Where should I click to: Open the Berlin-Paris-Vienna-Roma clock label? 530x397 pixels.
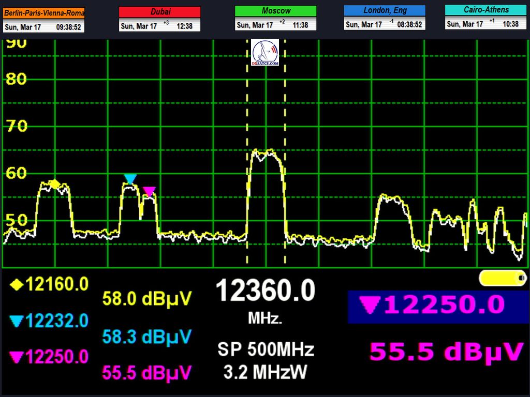pos(44,13)
